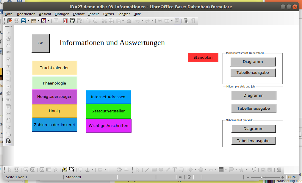
Task: Click the export as PDF icon
Action: (65, 21)
